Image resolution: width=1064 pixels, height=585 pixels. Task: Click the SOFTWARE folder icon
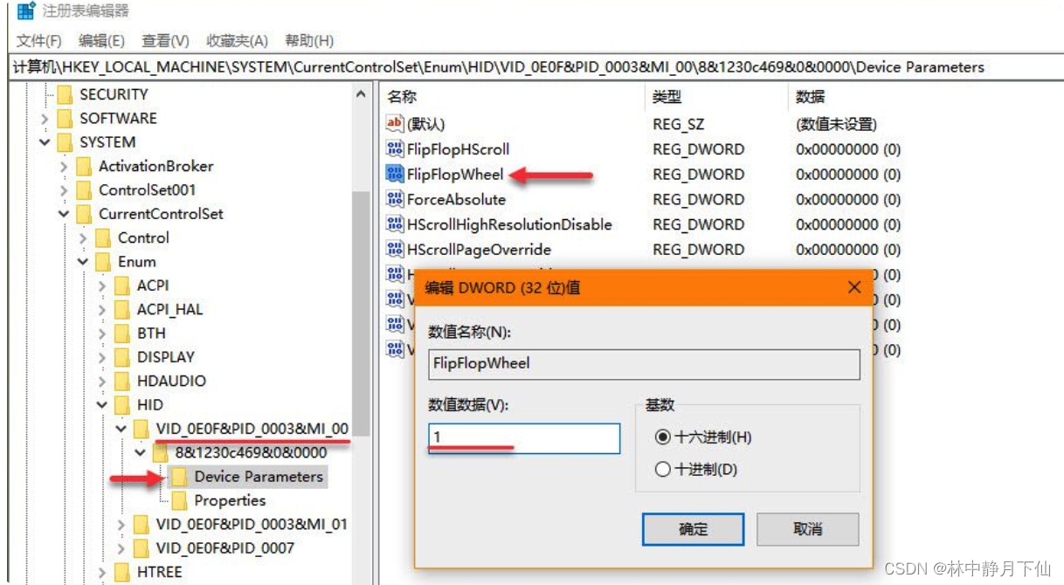(65, 118)
